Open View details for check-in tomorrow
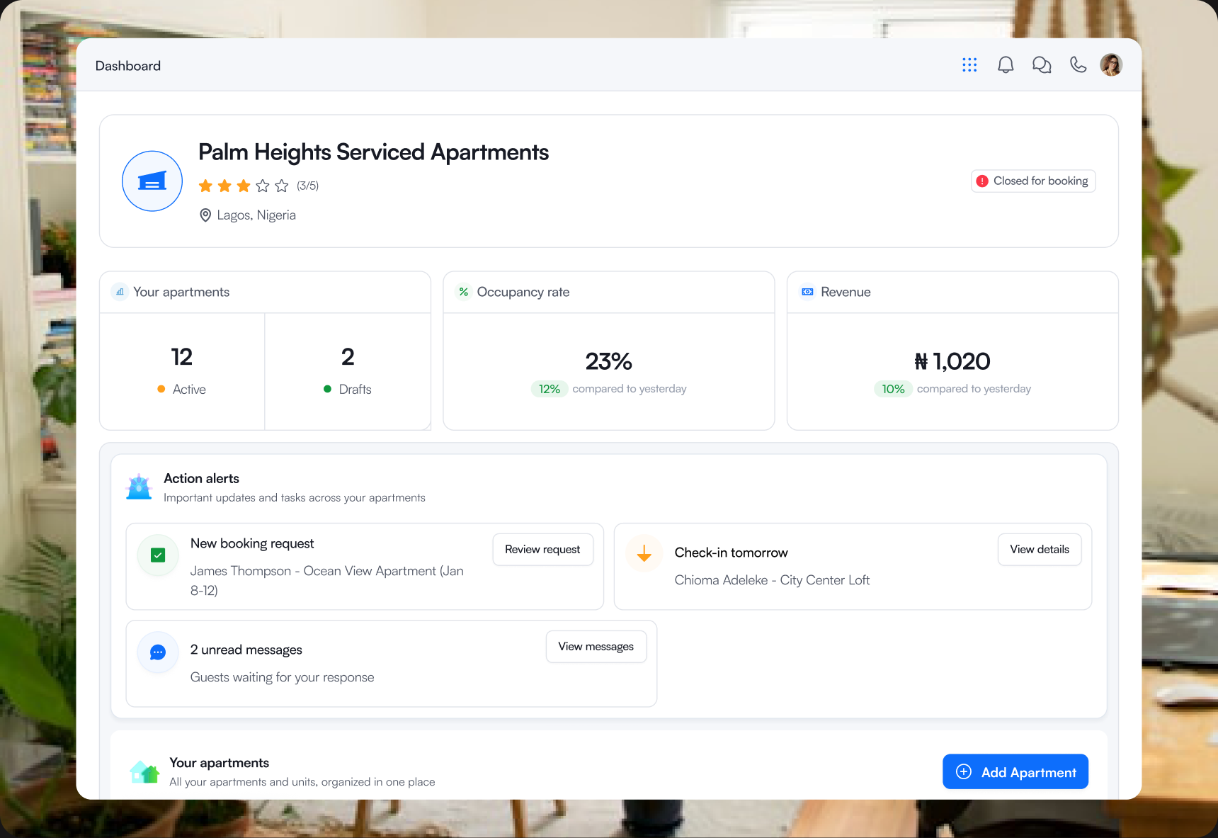The image size is (1218, 838). click(1040, 550)
